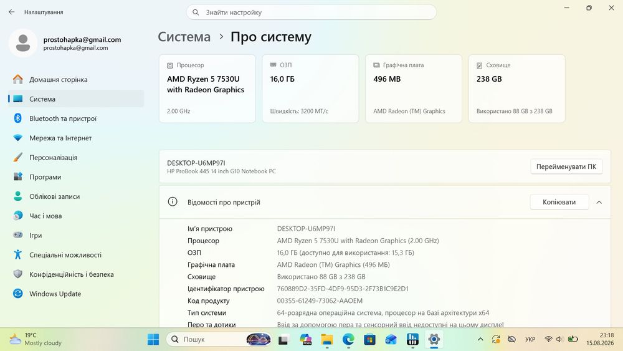The image size is (623, 351).
Task: Copy device info with Копіювати
Action: coord(559,202)
